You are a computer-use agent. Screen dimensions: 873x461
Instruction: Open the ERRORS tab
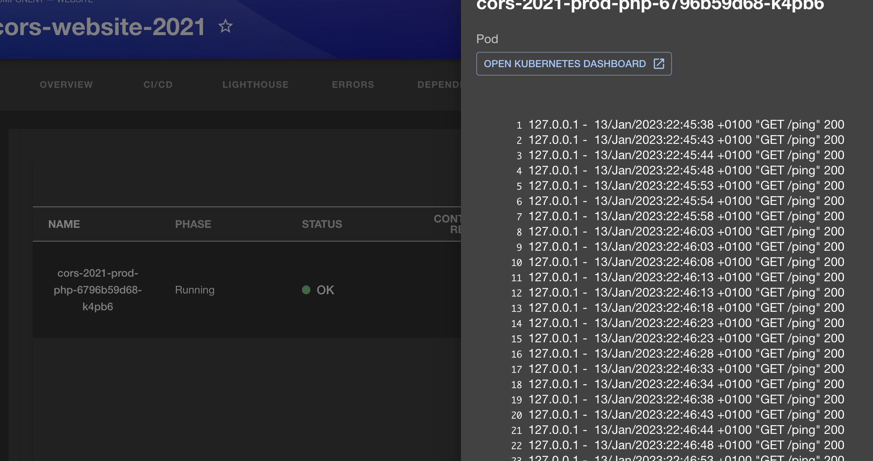pyautogui.click(x=353, y=84)
